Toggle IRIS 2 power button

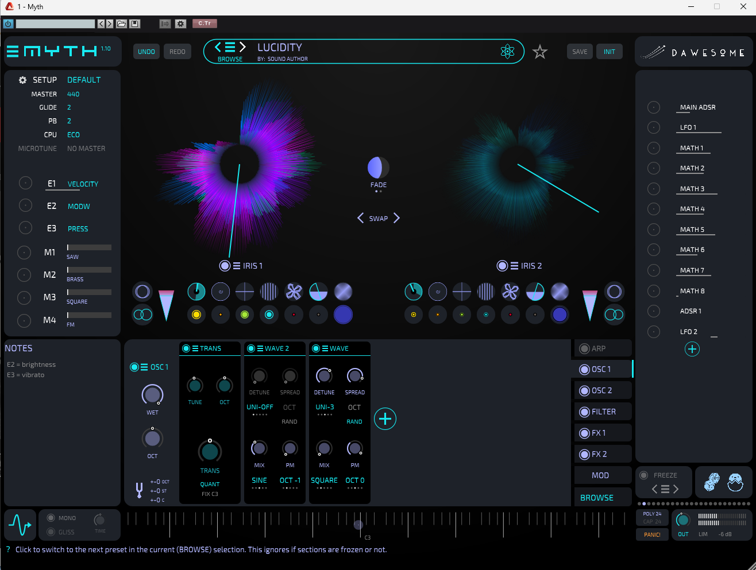coord(502,266)
